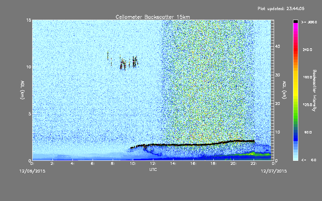Click the left AGL (km) axis title
This screenshot has height=201, width=322.
pos(22,90)
